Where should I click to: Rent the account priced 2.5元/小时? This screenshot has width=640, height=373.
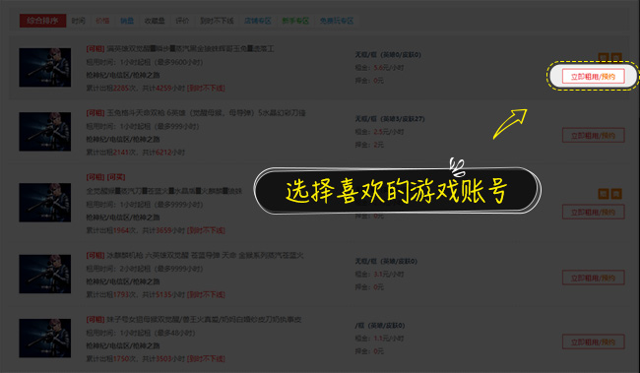[x=593, y=136]
